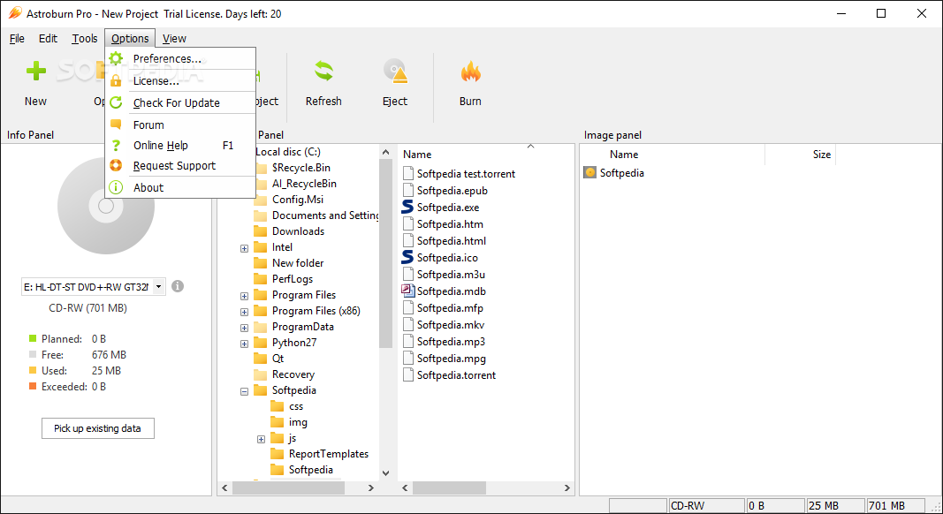943x514 pixels.
Task: Expand the Program Files folder node
Action: [x=244, y=296]
